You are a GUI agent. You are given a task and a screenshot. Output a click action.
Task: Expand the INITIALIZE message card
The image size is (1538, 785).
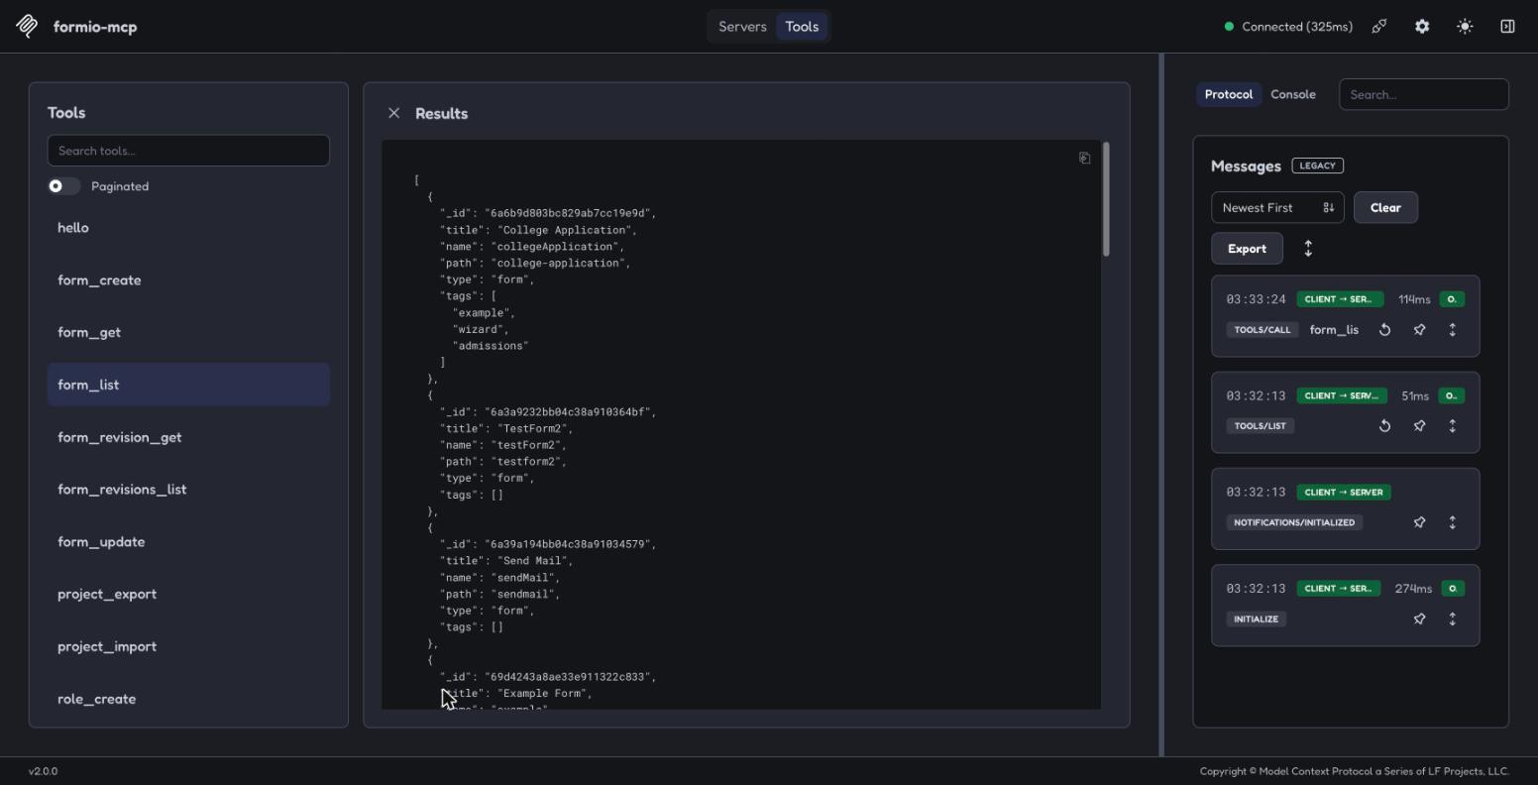tap(1453, 618)
